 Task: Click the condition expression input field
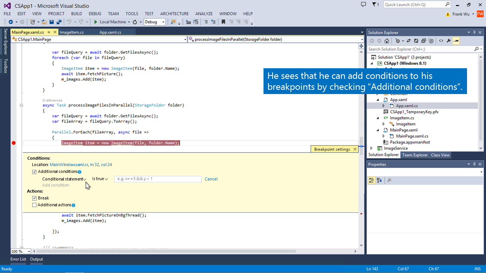(158, 179)
